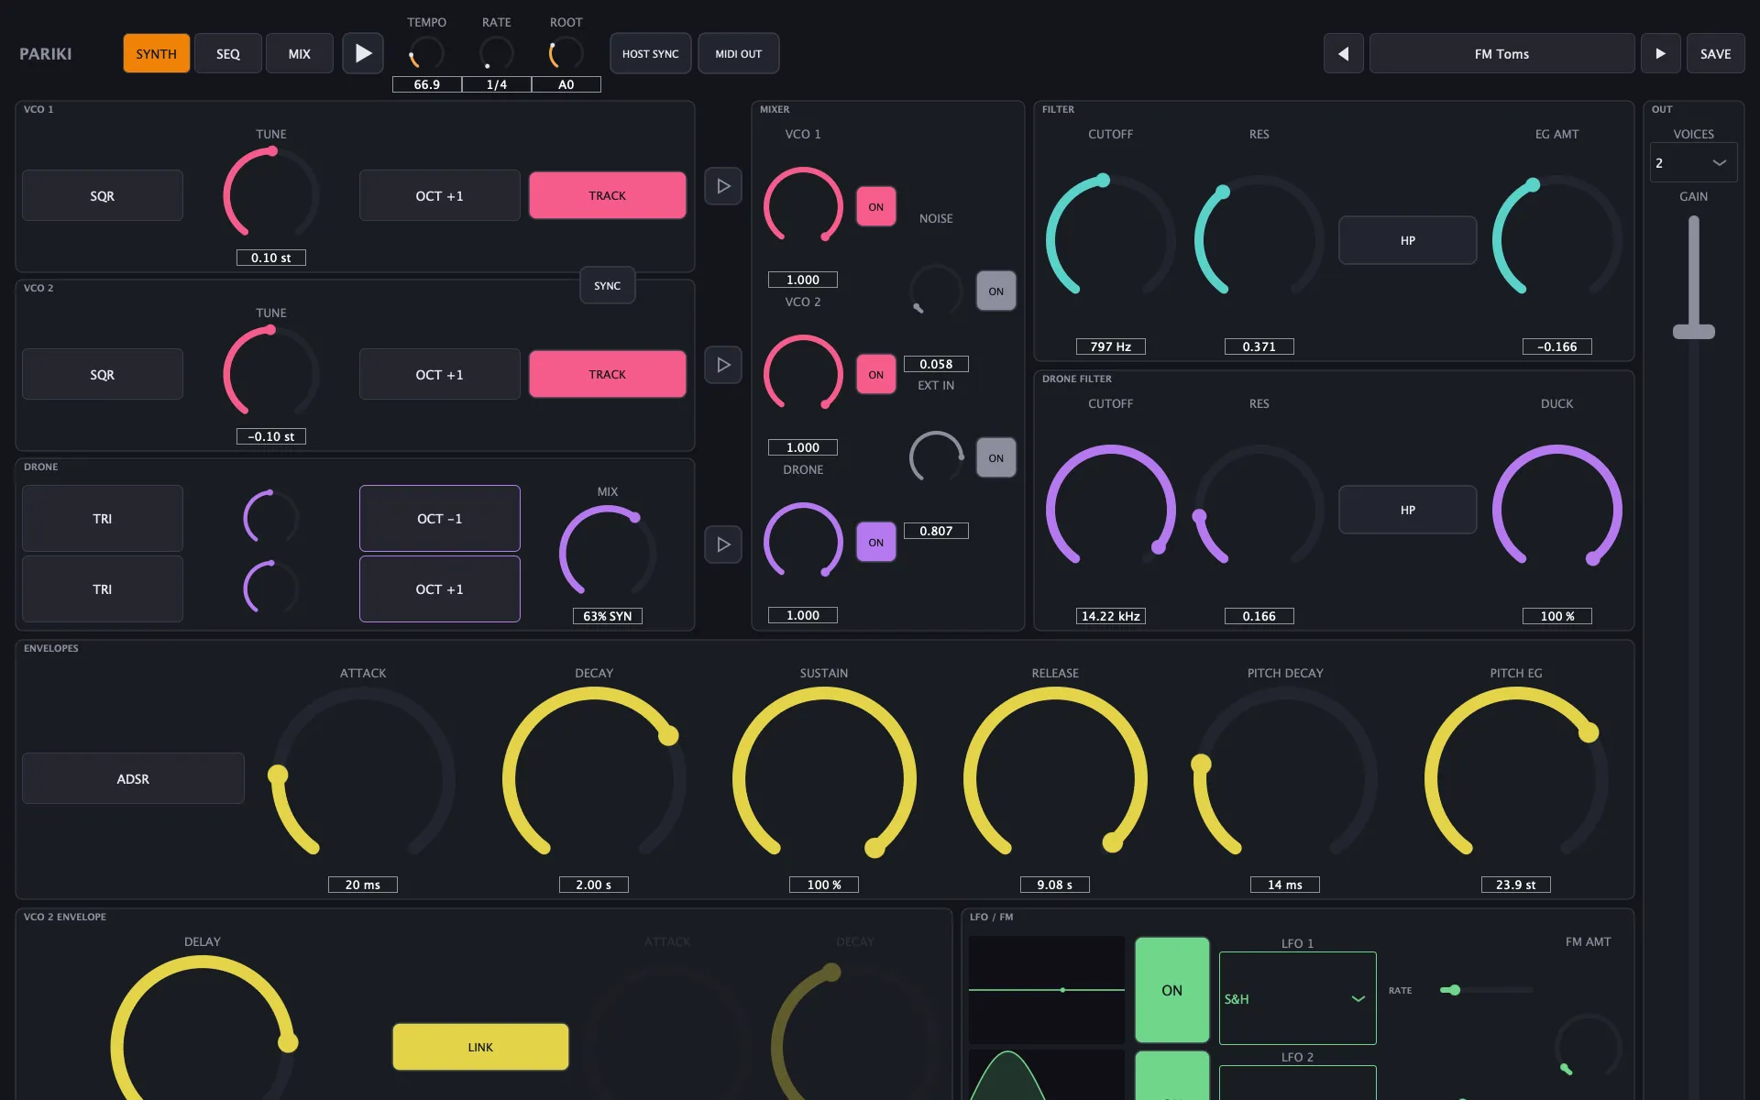Click the Ext In level knob
The image size is (1760, 1100).
click(x=936, y=457)
